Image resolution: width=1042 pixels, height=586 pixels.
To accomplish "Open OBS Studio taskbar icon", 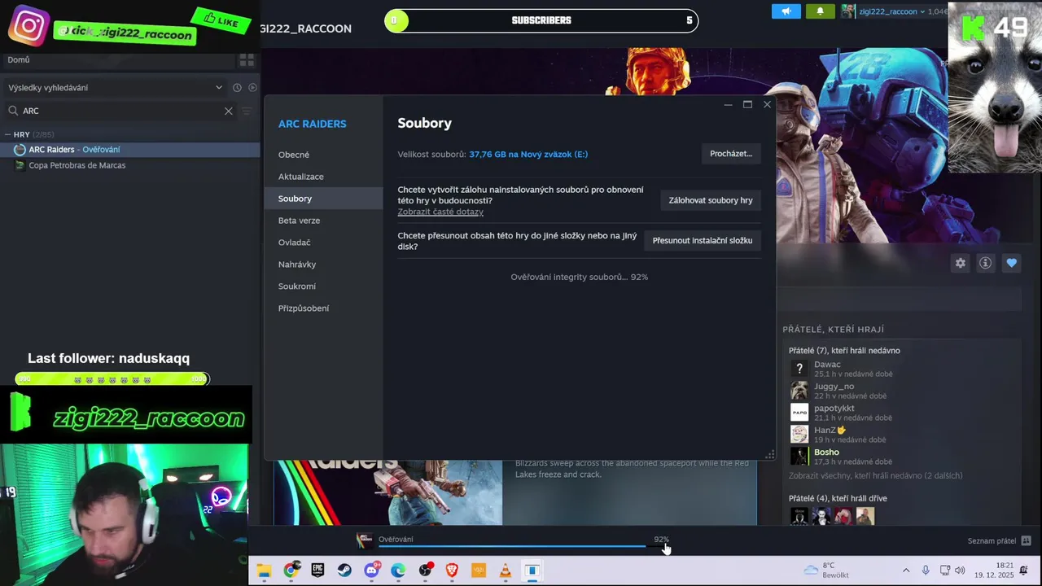I will (425, 571).
